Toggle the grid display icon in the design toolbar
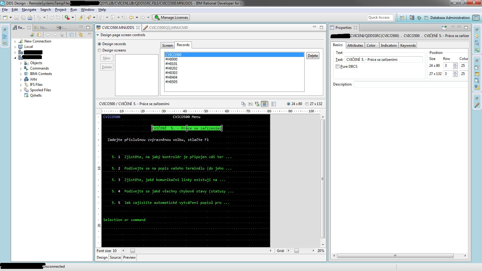Image resolution: width=482 pixels, height=271 pixels. point(264,104)
